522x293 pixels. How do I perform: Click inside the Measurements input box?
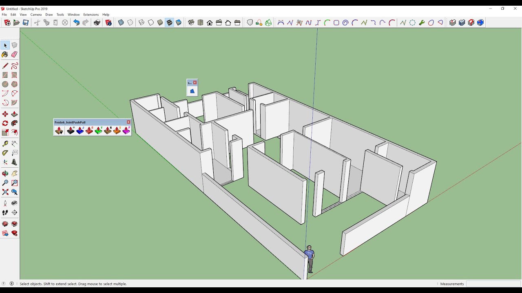[x=493, y=284]
